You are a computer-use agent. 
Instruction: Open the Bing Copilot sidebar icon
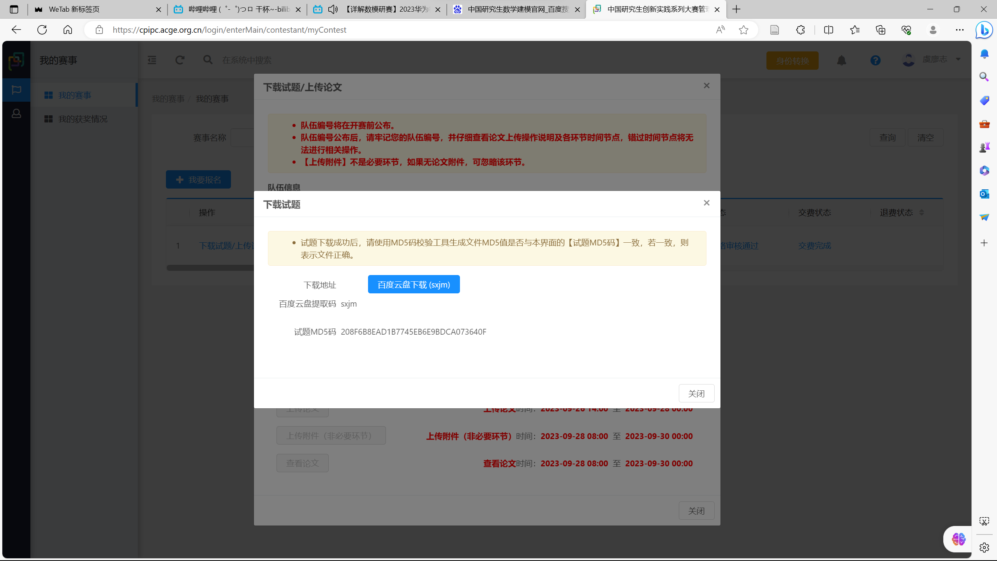pos(984,30)
